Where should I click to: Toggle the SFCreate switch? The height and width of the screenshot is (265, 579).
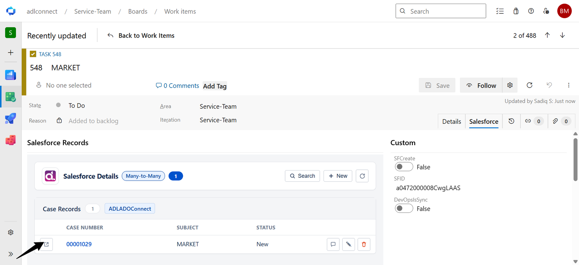404,167
